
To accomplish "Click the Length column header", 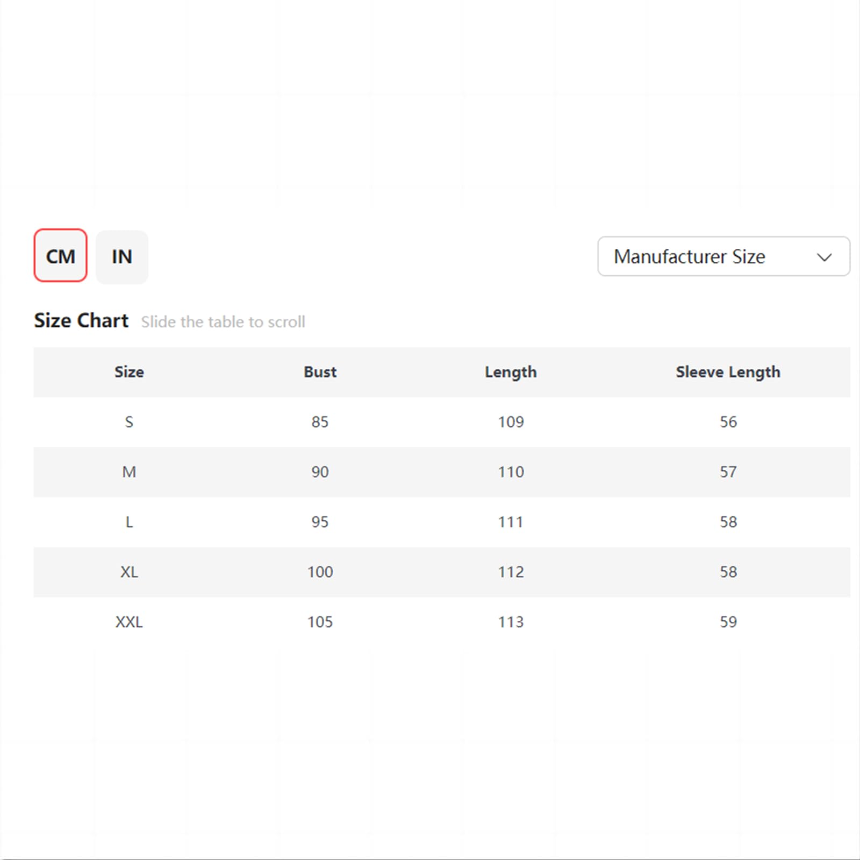I will 511,372.
